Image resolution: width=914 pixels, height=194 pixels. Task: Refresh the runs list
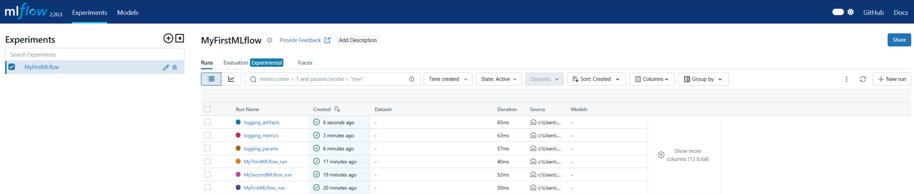[863, 79]
